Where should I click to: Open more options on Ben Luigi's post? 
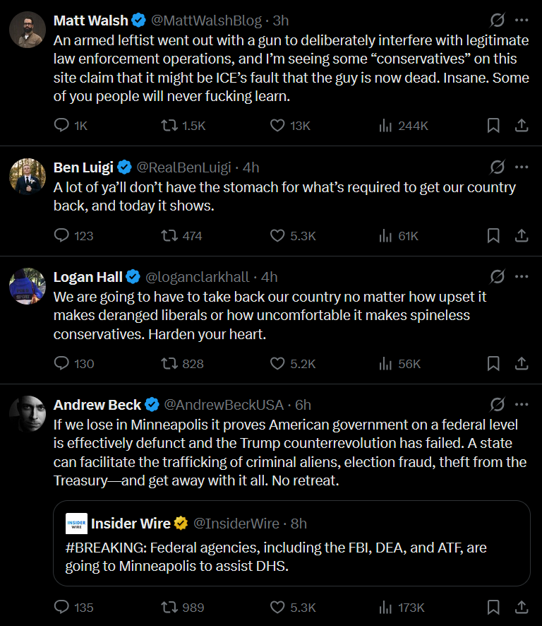[x=522, y=167]
